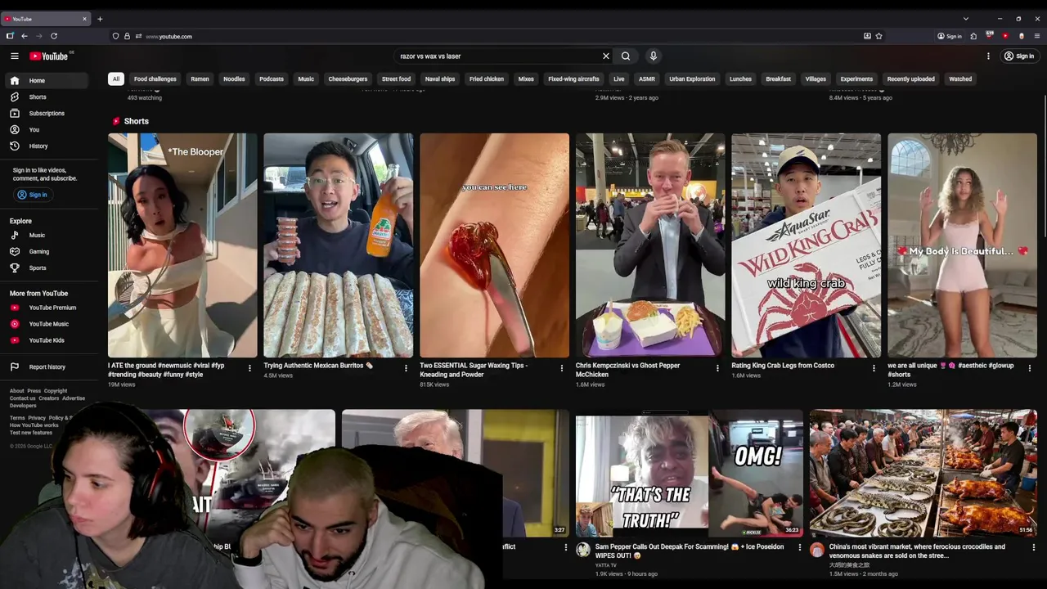Image resolution: width=1047 pixels, height=589 pixels.
Task: Explore Music in the sidebar
Action: tap(46, 235)
